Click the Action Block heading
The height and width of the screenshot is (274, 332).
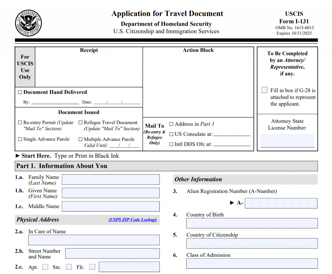point(198,50)
